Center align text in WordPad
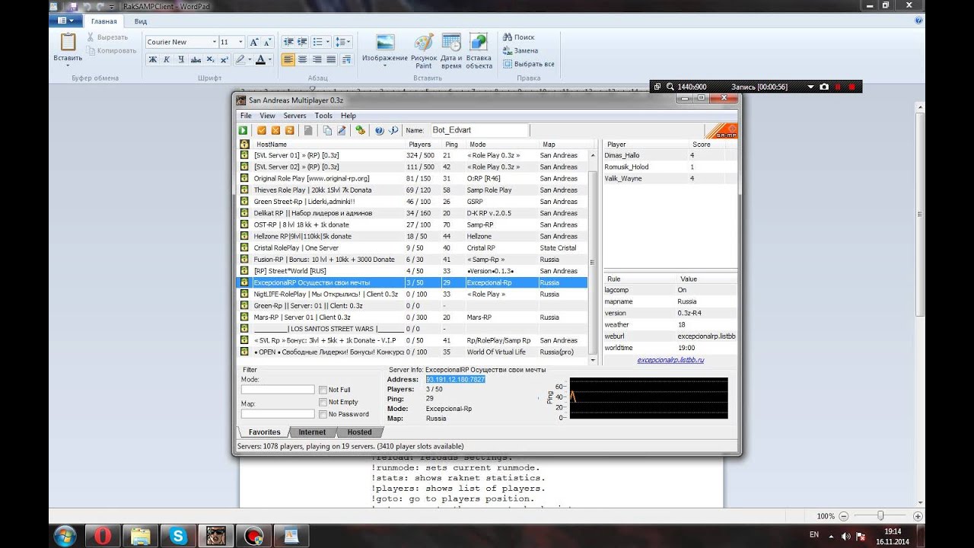The width and height of the screenshot is (974, 548). pos(303,59)
